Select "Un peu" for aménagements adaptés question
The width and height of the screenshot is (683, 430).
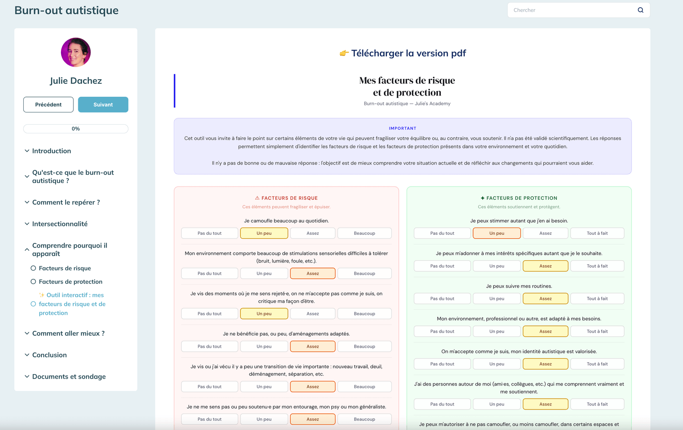264,347
